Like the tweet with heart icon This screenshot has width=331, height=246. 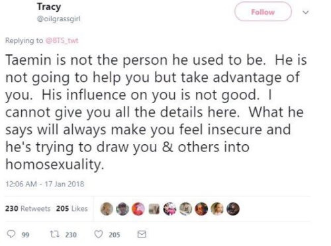tap(99, 234)
